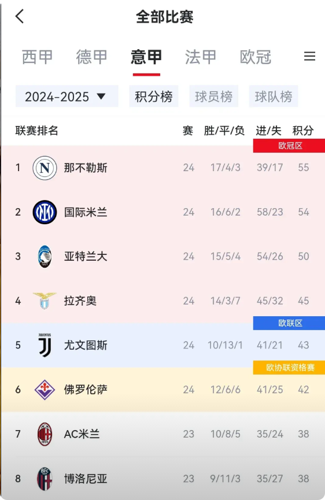Click the 积分 points column header
Viewport: 325px width, 500px height.
click(303, 131)
